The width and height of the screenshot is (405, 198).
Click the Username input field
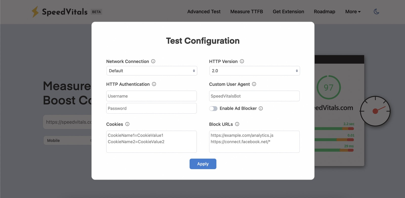tap(151, 96)
